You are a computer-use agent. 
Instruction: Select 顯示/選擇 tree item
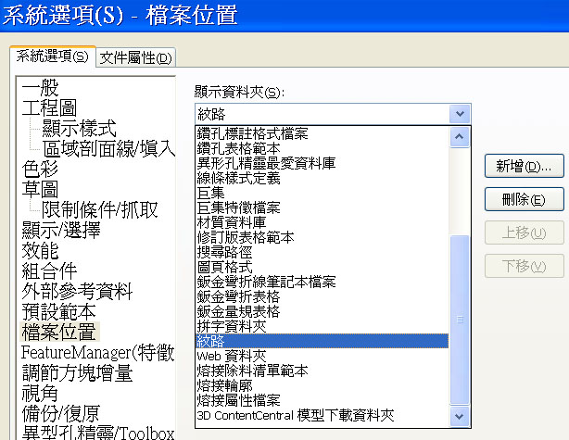61,230
